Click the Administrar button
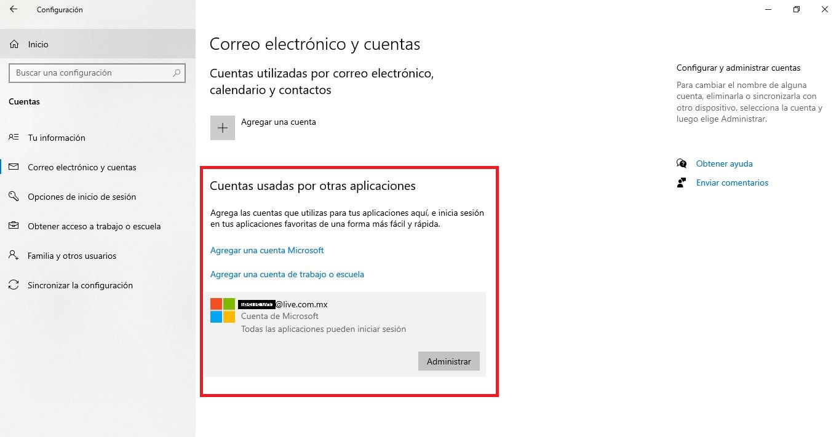This screenshot has width=839, height=437. (449, 361)
